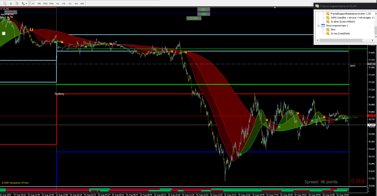The image size is (377, 196).
Task: Click the red '0.00$' profit label
Action: click(x=358, y=181)
